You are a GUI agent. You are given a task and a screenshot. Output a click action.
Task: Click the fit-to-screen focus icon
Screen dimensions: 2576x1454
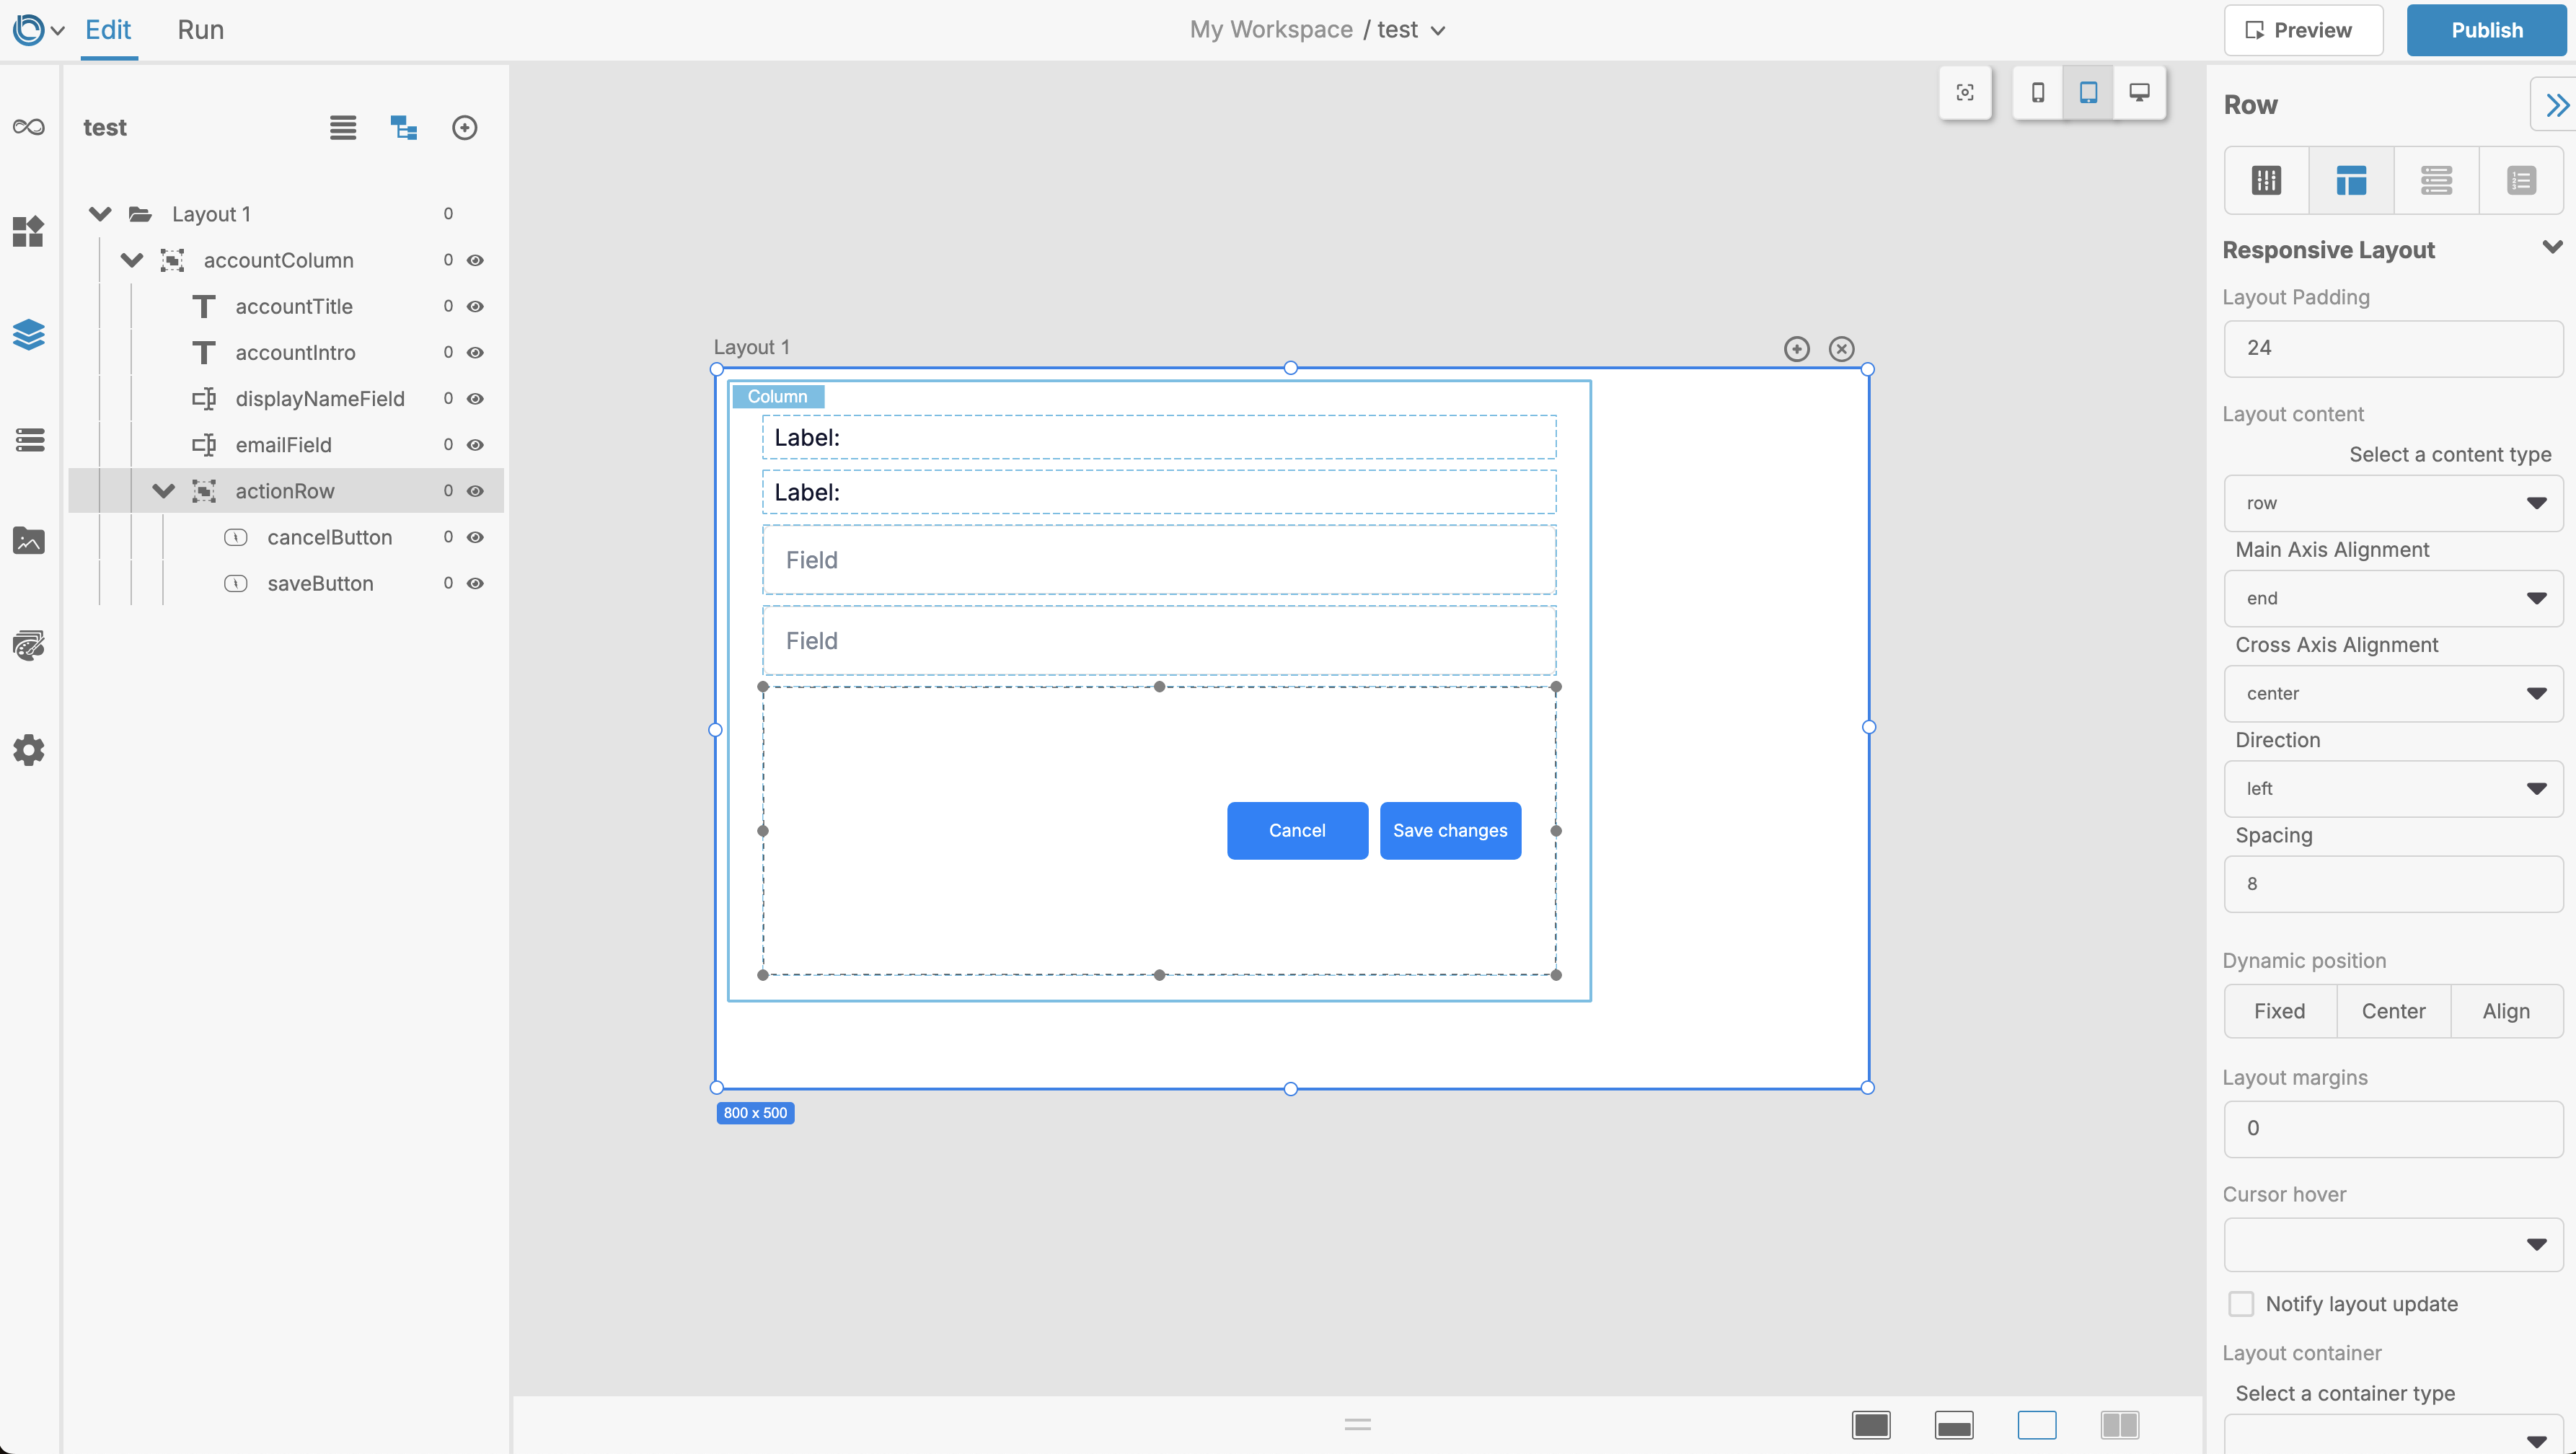(1965, 93)
